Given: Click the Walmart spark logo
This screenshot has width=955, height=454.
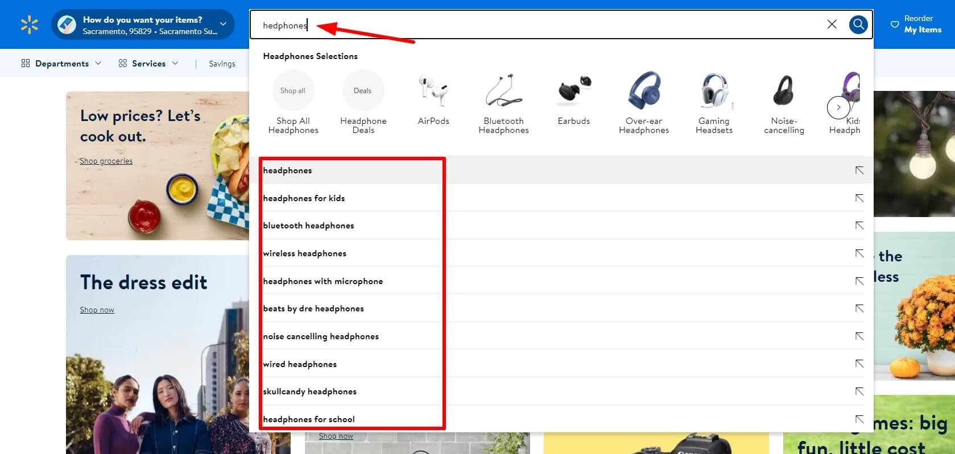Looking at the screenshot, I should click(x=29, y=25).
